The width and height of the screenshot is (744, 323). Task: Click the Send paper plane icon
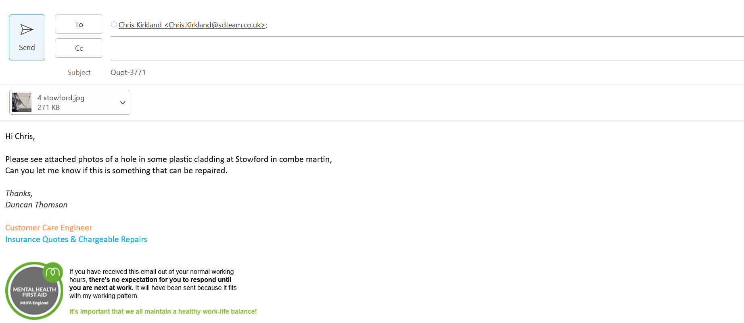pyautogui.click(x=27, y=30)
